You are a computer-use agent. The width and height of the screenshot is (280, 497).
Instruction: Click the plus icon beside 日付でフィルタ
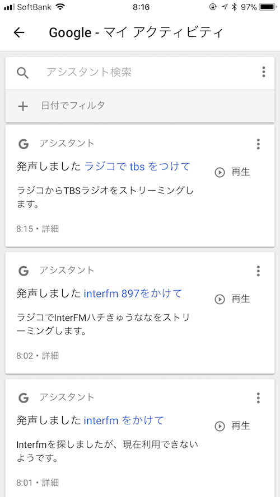coord(23,106)
